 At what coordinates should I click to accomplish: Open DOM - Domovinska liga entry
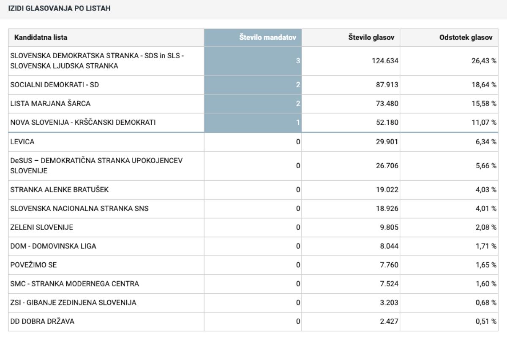coord(53,246)
